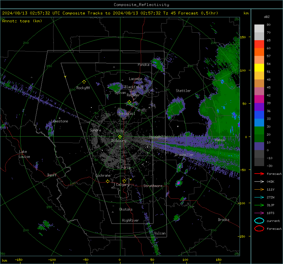Pick the red swatch in dBZ scale
Viewport: 283px width, 264px height.
[259, 44]
